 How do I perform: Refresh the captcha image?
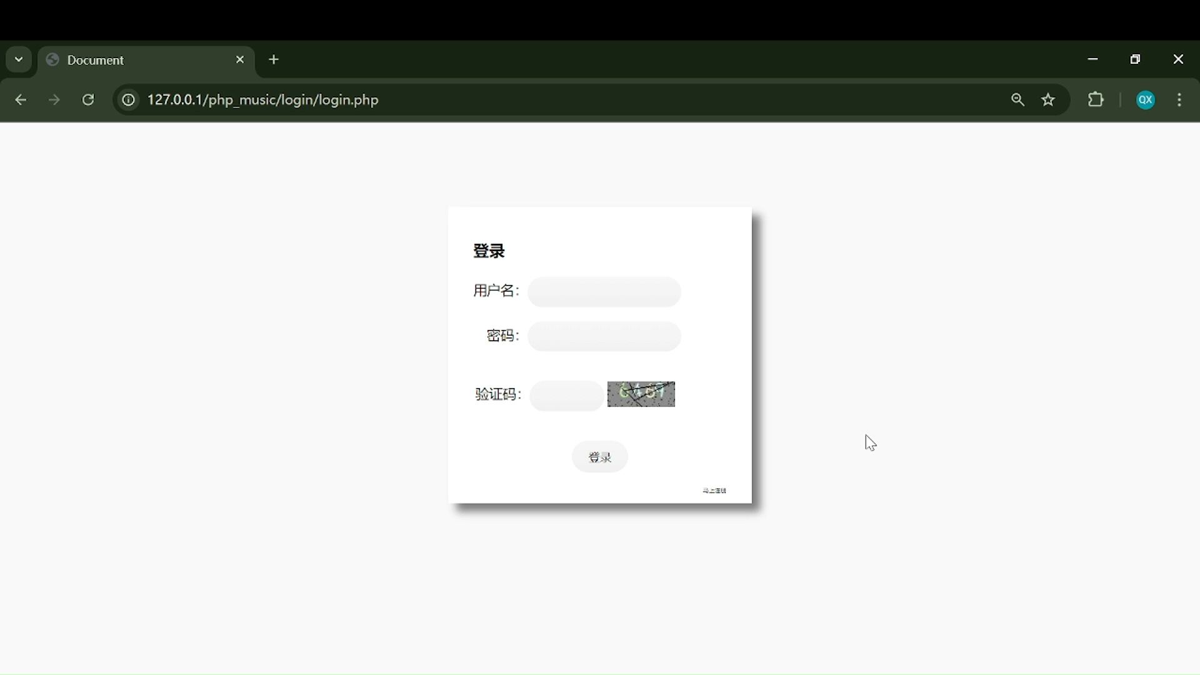641,394
